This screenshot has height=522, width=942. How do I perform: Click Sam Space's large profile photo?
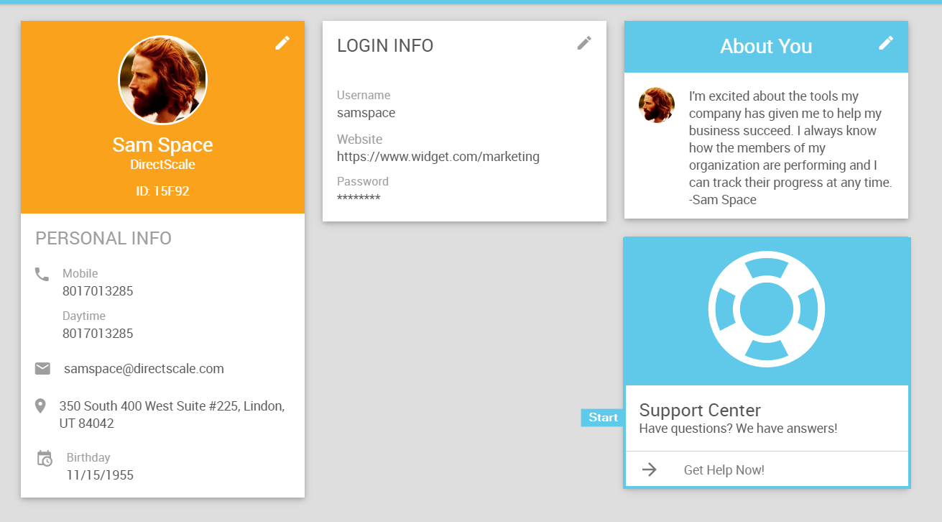click(x=162, y=80)
